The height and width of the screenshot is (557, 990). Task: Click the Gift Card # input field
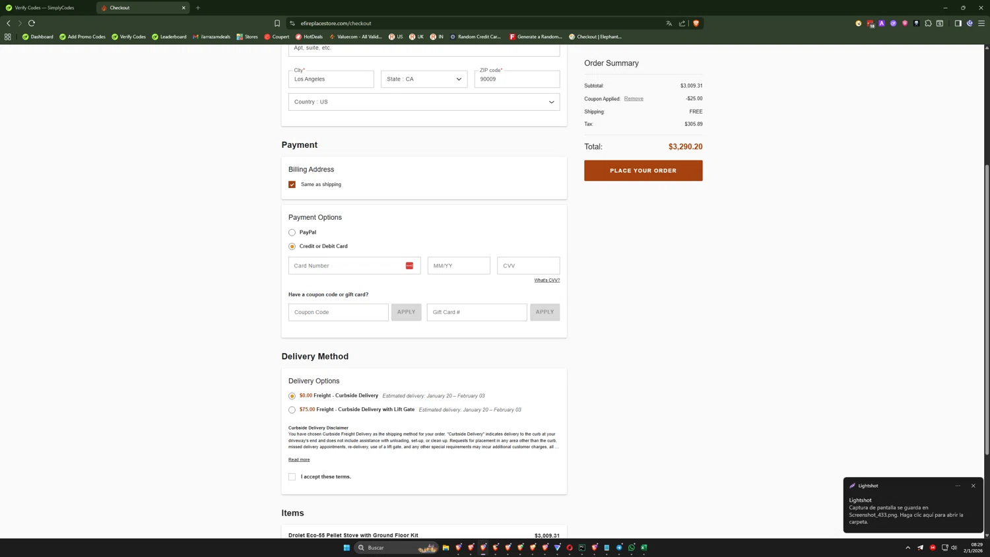477,312
